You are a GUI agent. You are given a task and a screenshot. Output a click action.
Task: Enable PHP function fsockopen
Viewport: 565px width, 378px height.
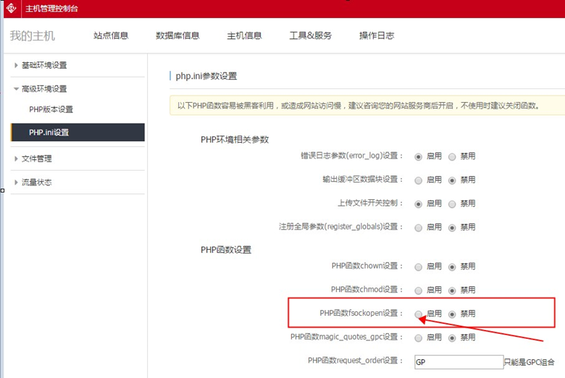[x=419, y=314]
